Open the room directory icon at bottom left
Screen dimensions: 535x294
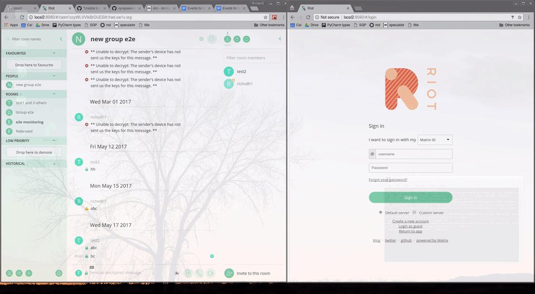click(x=19, y=273)
